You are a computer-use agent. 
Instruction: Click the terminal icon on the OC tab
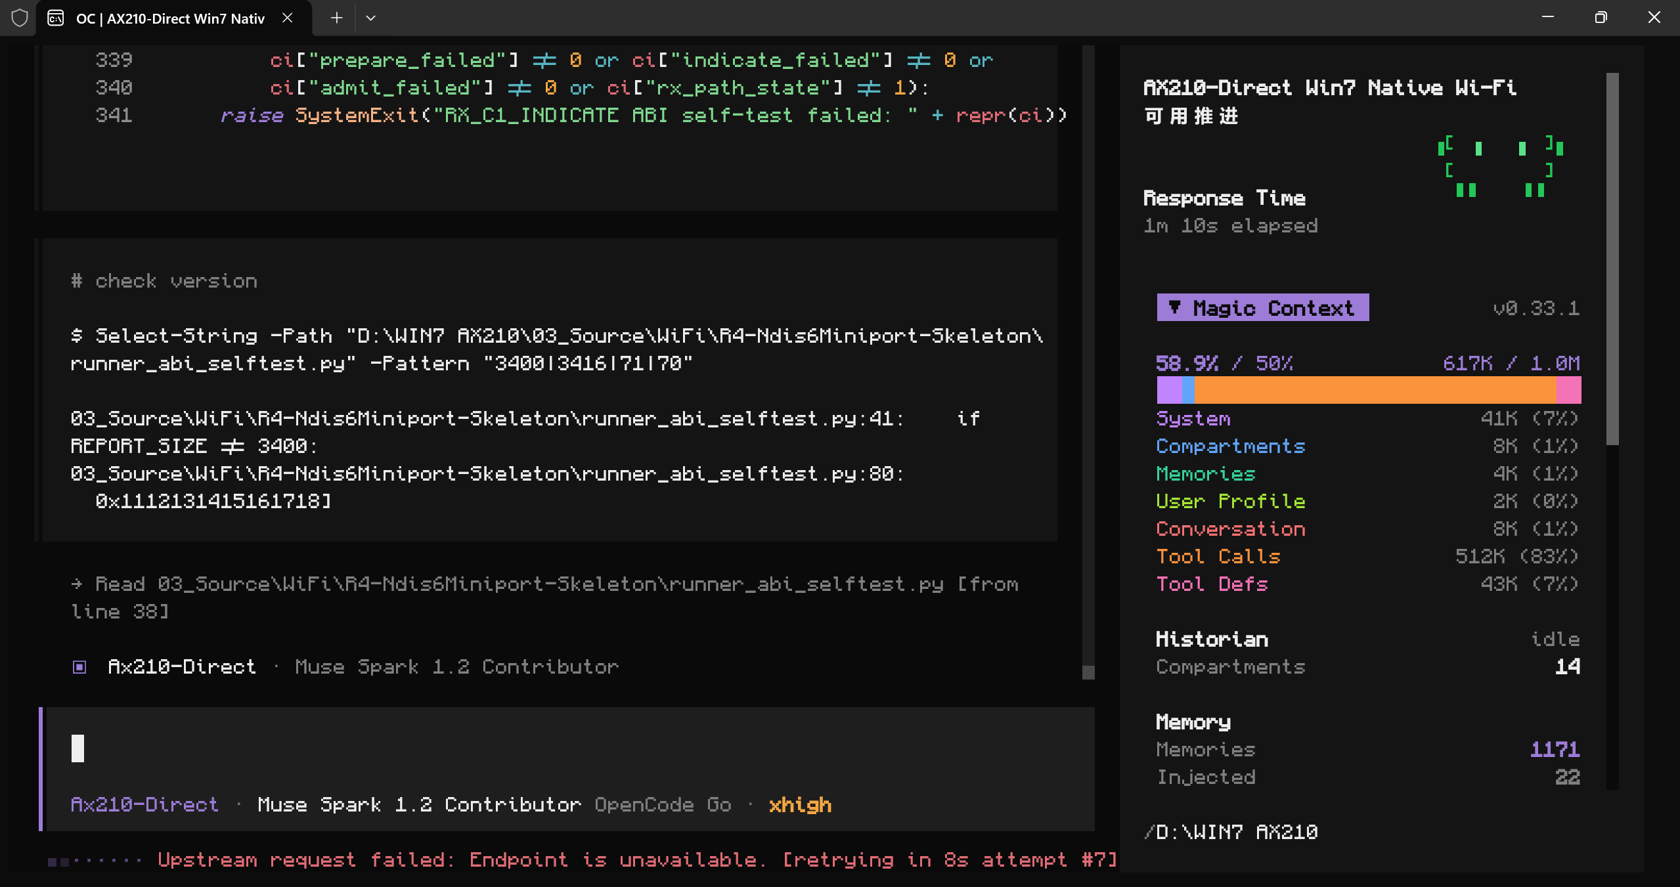[x=56, y=18]
